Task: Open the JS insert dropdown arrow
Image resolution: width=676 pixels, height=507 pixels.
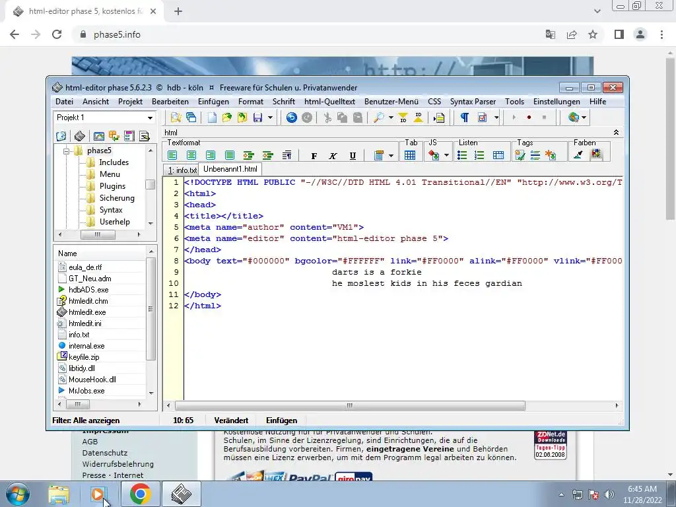Action: [x=447, y=156]
